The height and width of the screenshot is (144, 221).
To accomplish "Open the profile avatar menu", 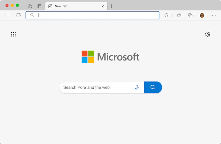I will coord(202,15).
